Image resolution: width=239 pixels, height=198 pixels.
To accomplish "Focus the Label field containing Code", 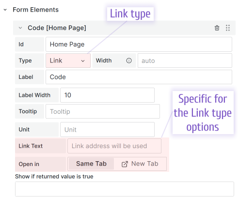I will coord(139,77).
